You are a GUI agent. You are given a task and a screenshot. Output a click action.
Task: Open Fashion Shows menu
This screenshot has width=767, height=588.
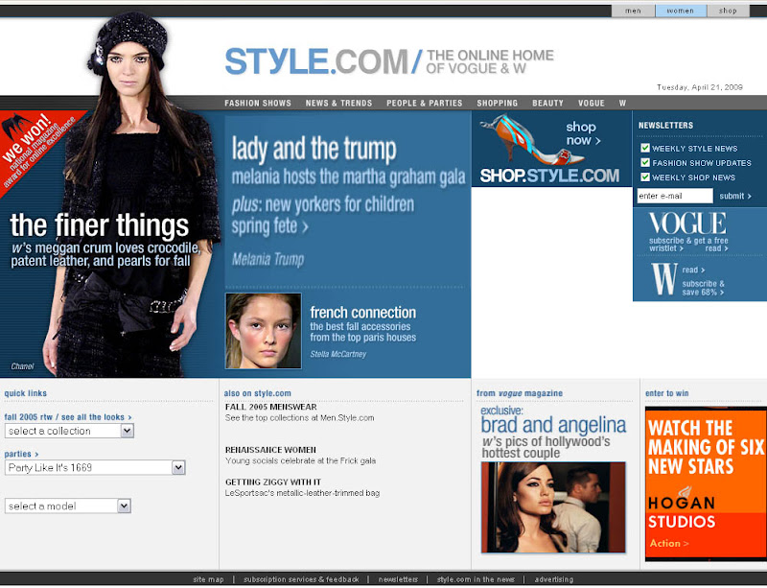[258, 103]
